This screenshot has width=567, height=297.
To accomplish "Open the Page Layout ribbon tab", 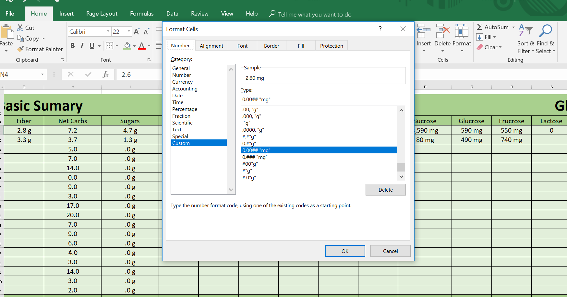I will (x=102, y=14).
